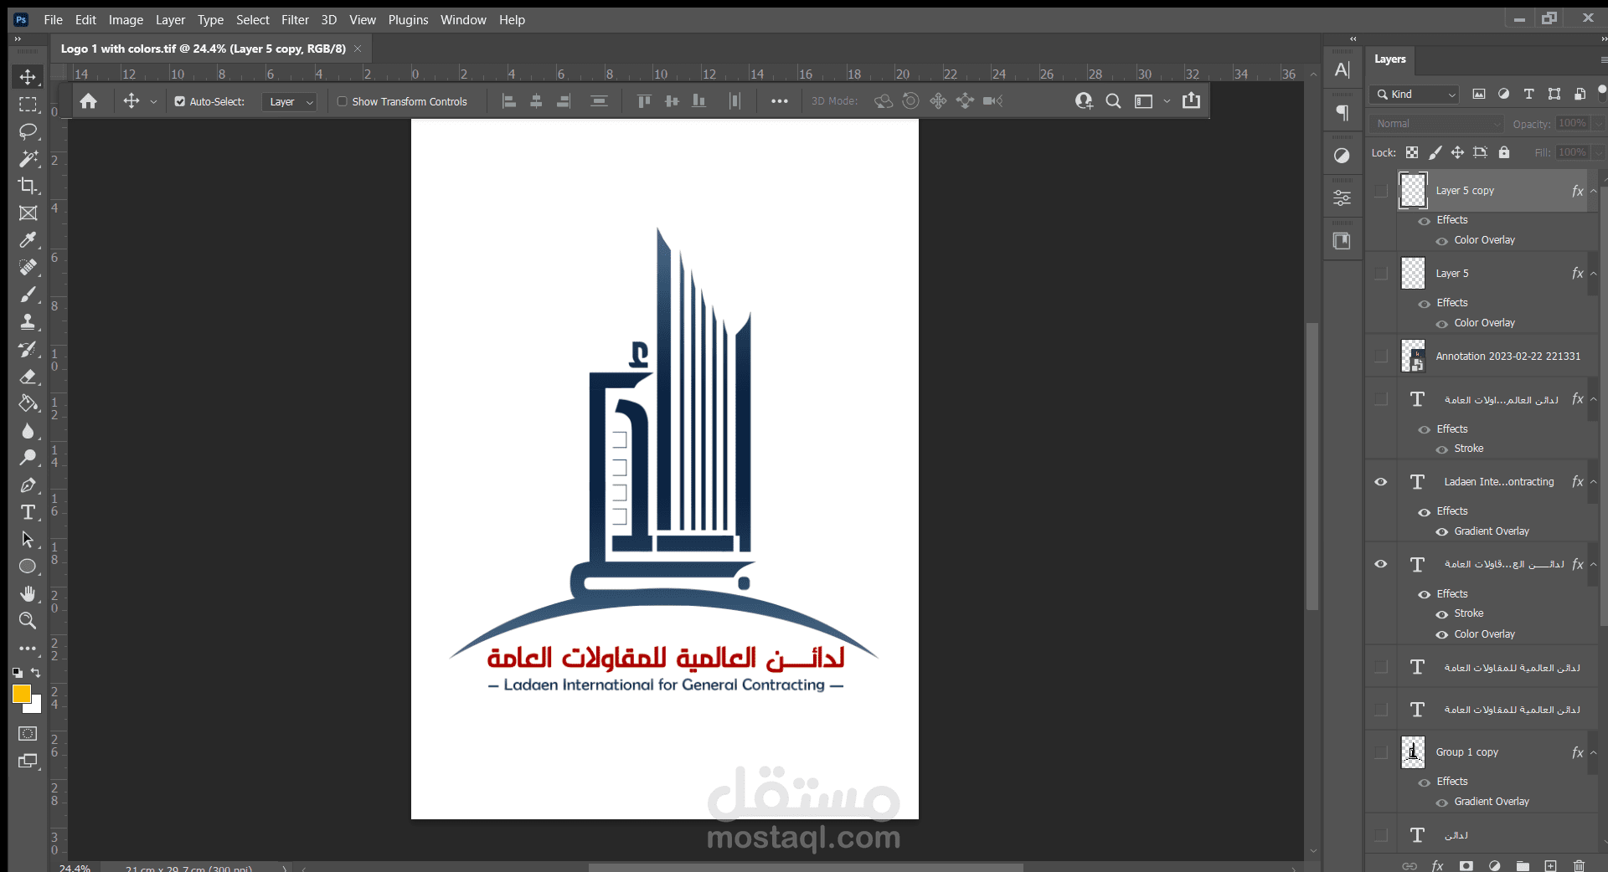The width and height of the screenshot is (1608, 872).
Task: Open the Kind filter dropdown
Action: tap(1416, 95)
